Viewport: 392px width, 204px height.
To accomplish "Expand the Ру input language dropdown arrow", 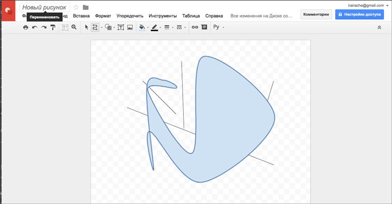I will tap(223, 27).
